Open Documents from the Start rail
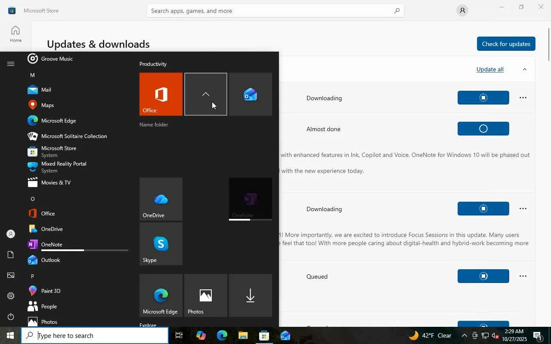Viewport: 551px width, 344px height. pyautogui.click(x=11, y=255)
